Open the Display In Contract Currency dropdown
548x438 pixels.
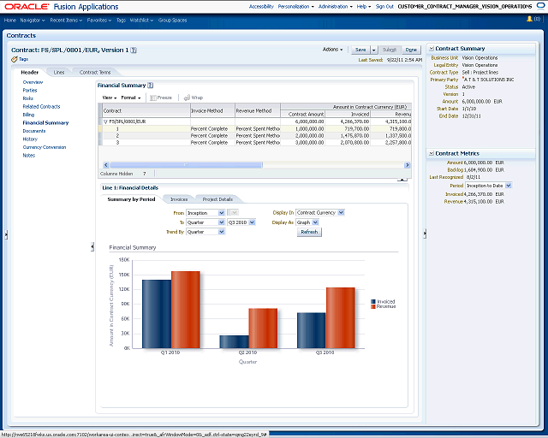[x=341, y=212]
